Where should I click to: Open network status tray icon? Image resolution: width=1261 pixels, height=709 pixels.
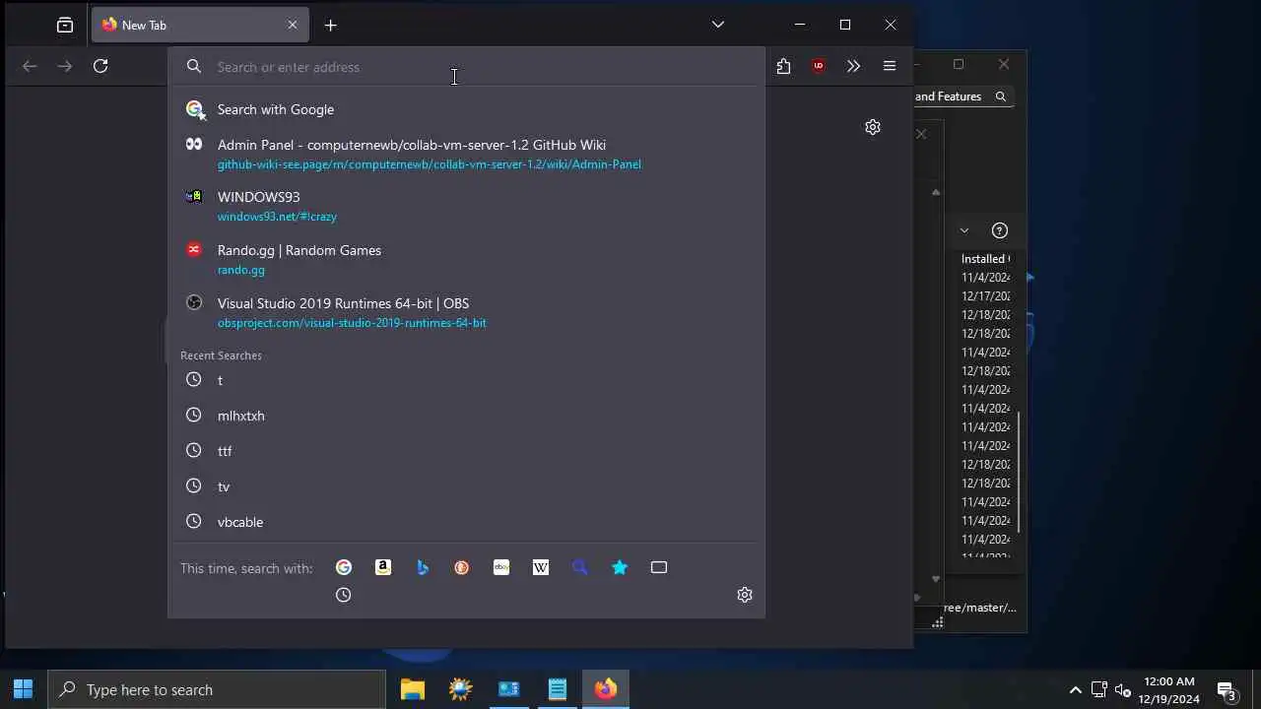[x=1099, y=689]
